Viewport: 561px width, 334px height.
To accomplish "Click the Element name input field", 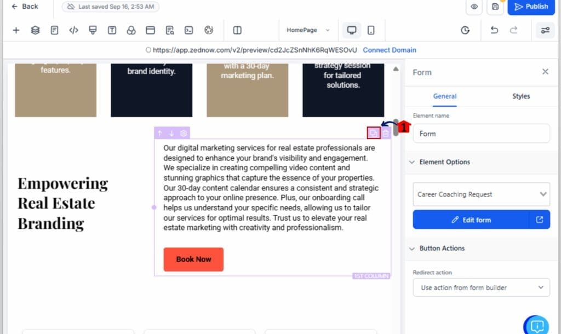I will pyautogui.click(x=480, y=134).
